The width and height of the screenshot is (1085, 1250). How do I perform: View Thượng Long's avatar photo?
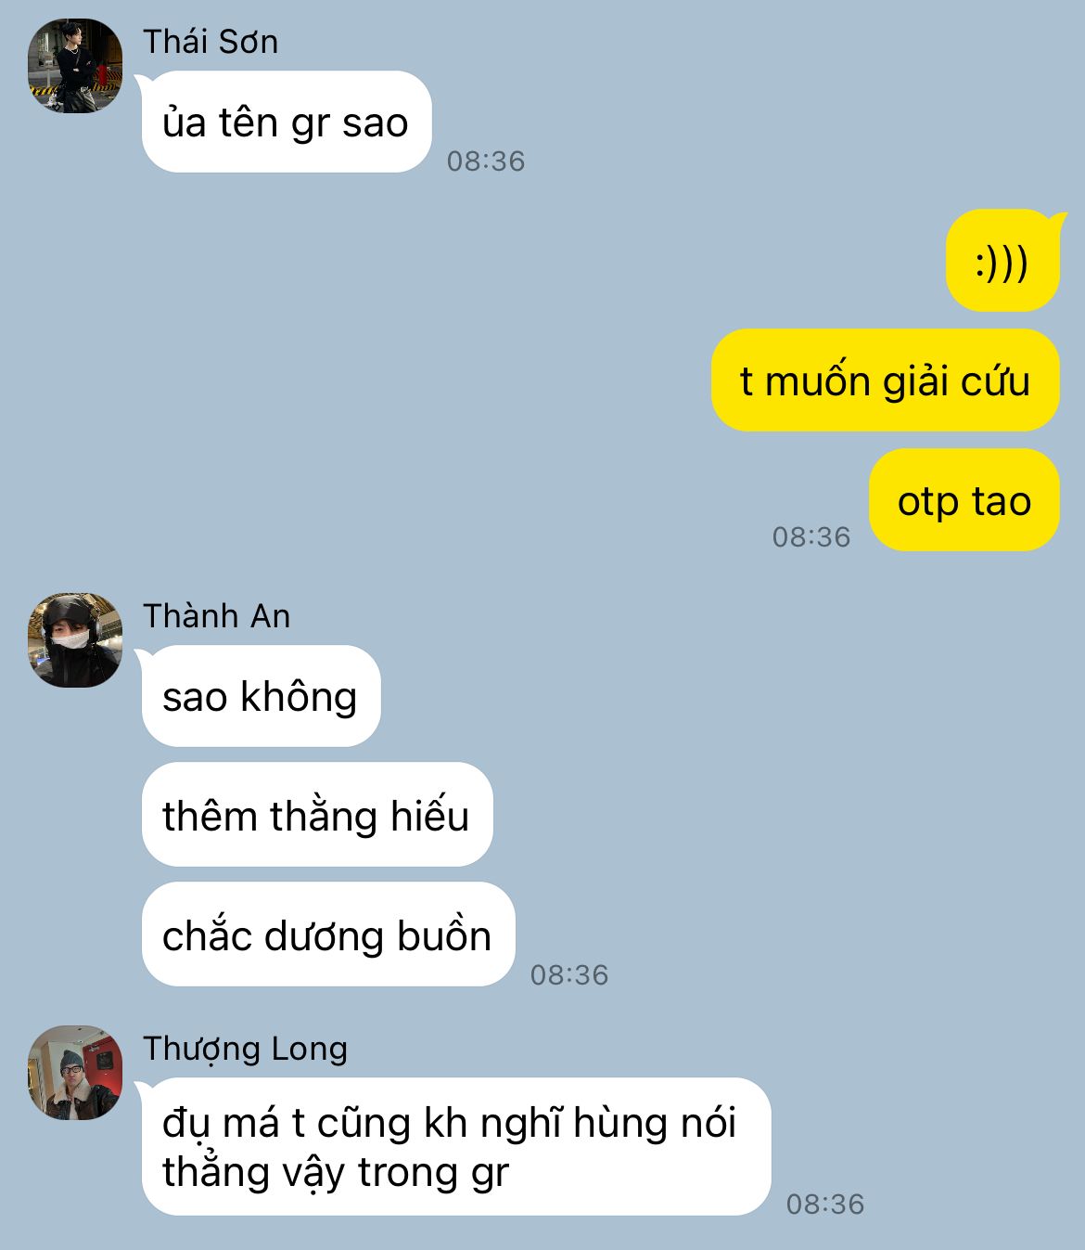coord(75,1073)
